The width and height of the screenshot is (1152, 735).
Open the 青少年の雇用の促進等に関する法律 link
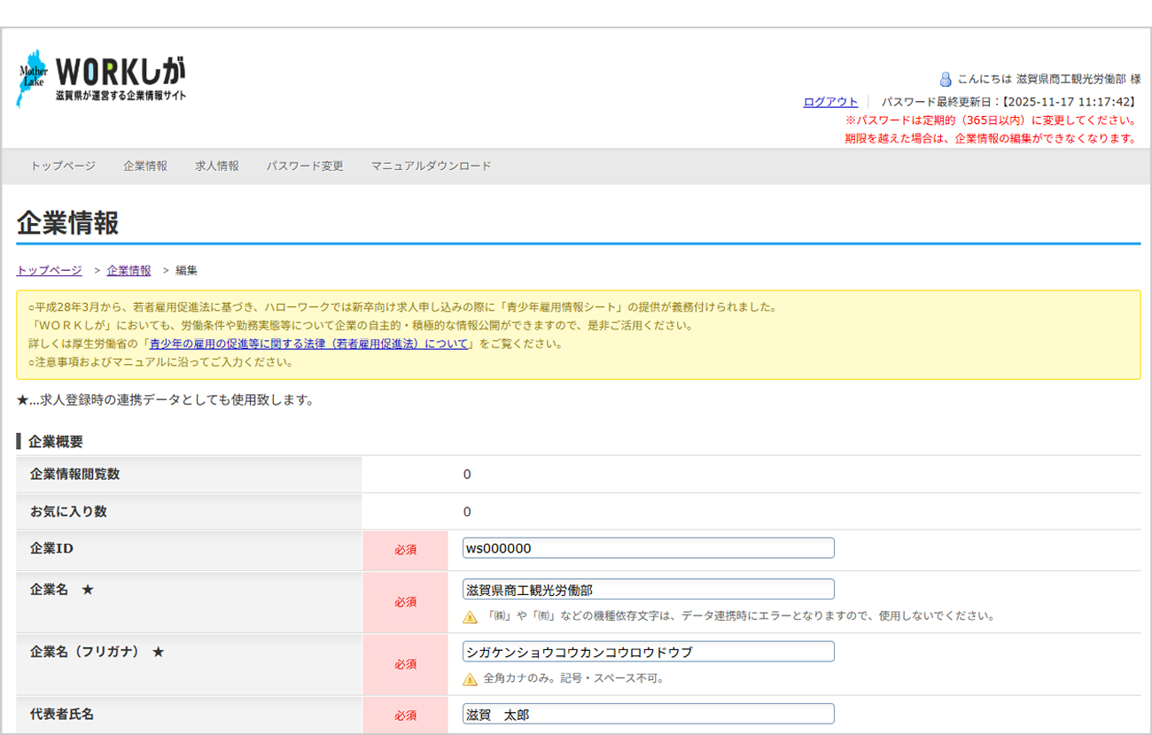pos(308,344)
